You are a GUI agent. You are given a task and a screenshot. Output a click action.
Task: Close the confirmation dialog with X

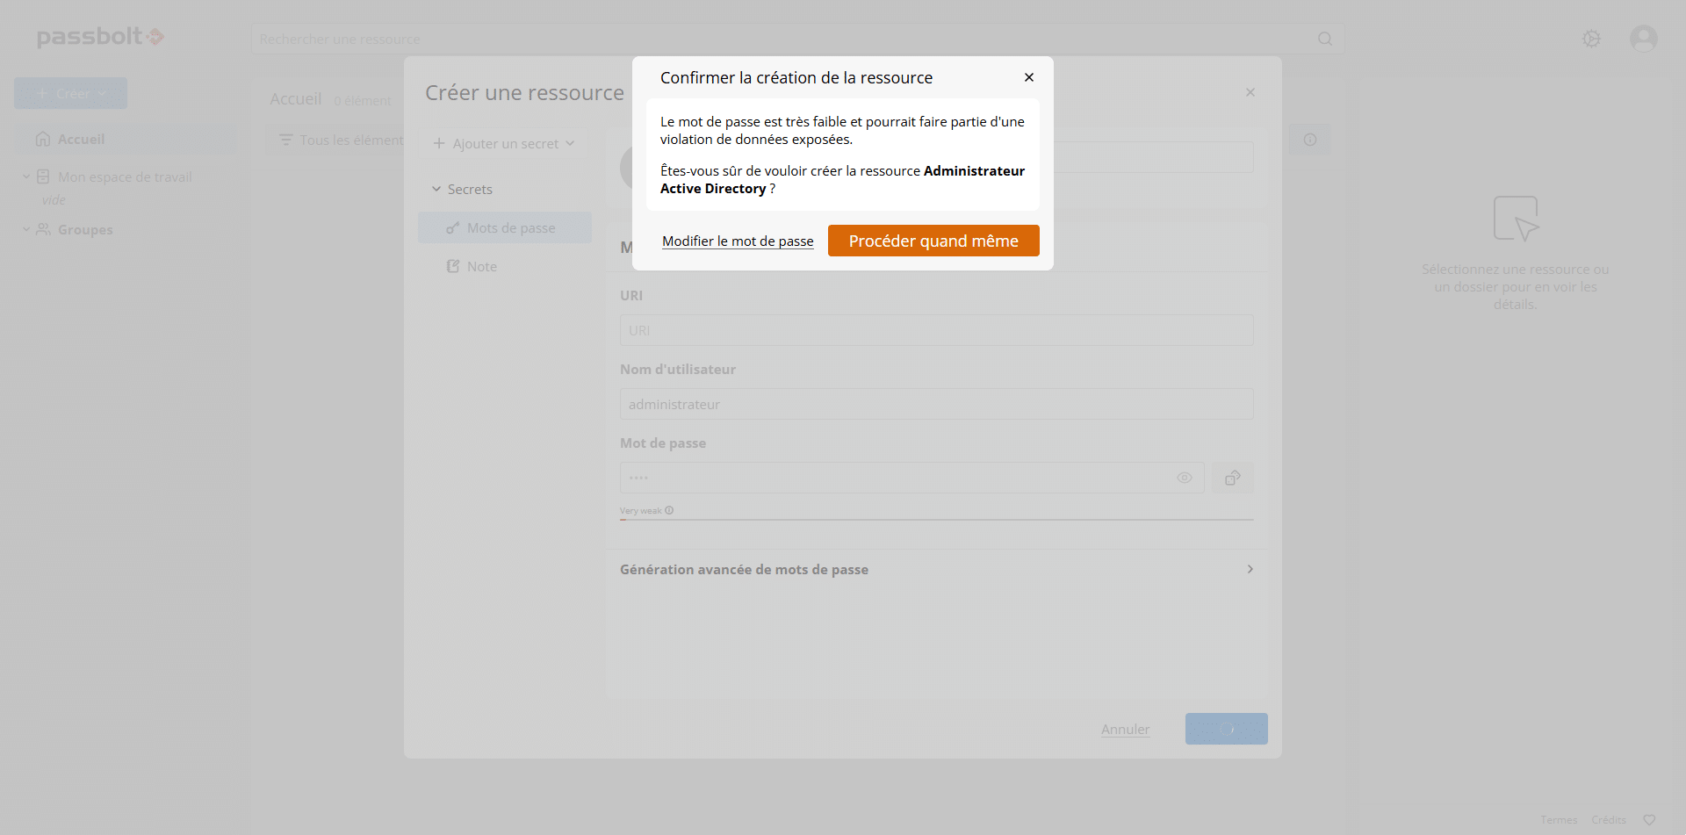(1028, 77)
